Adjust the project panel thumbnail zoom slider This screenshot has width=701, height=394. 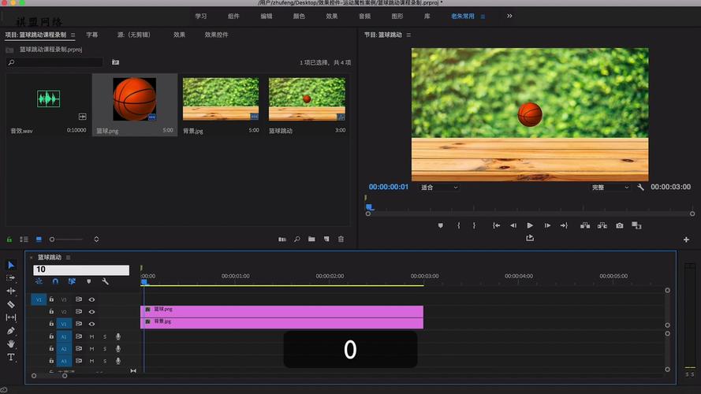click(66, 240)
